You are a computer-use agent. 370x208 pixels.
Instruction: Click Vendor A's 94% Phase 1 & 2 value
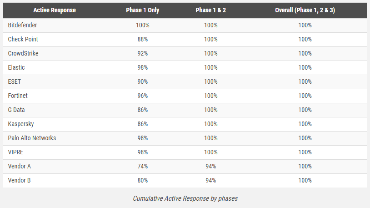click(210, 166)
